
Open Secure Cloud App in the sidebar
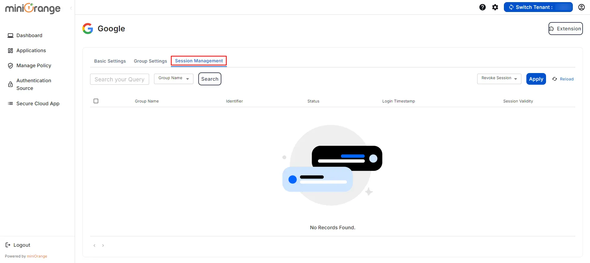click(38, 104)
